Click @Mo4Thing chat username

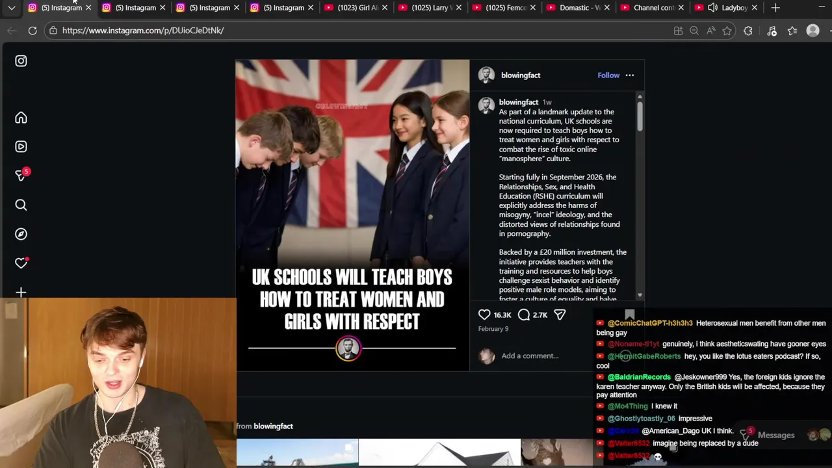coord(627,406)
